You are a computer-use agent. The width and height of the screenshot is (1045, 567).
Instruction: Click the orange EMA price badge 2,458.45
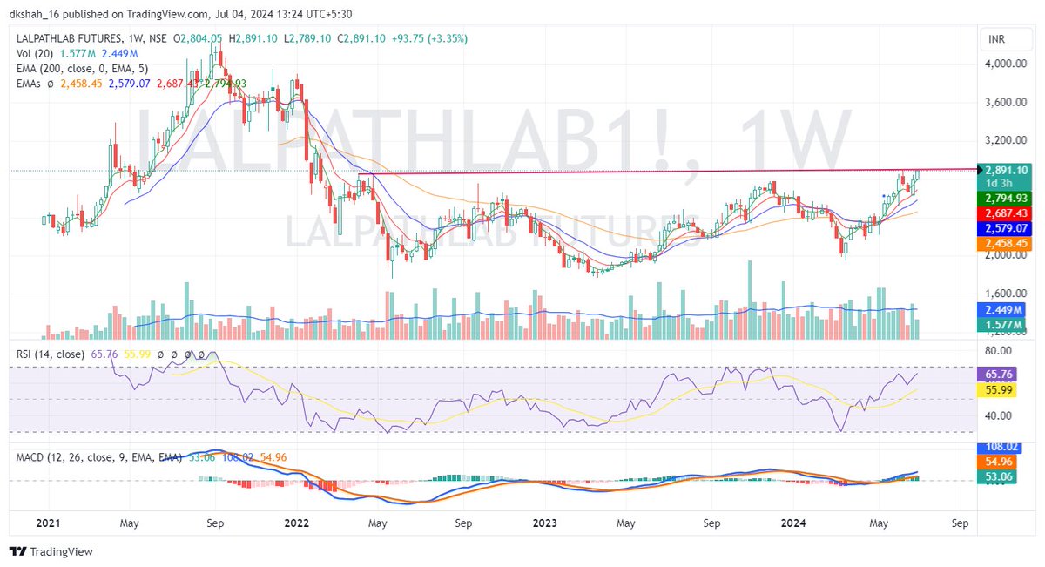(1007, 245)
